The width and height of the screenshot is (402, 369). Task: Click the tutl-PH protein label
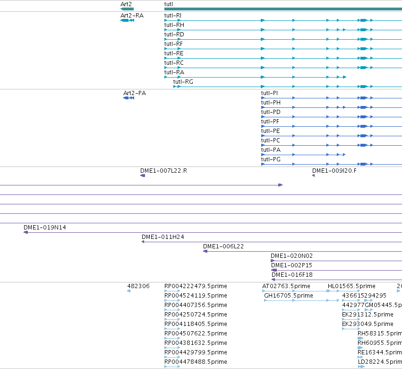pyautogui.click(x=271, y=103)
